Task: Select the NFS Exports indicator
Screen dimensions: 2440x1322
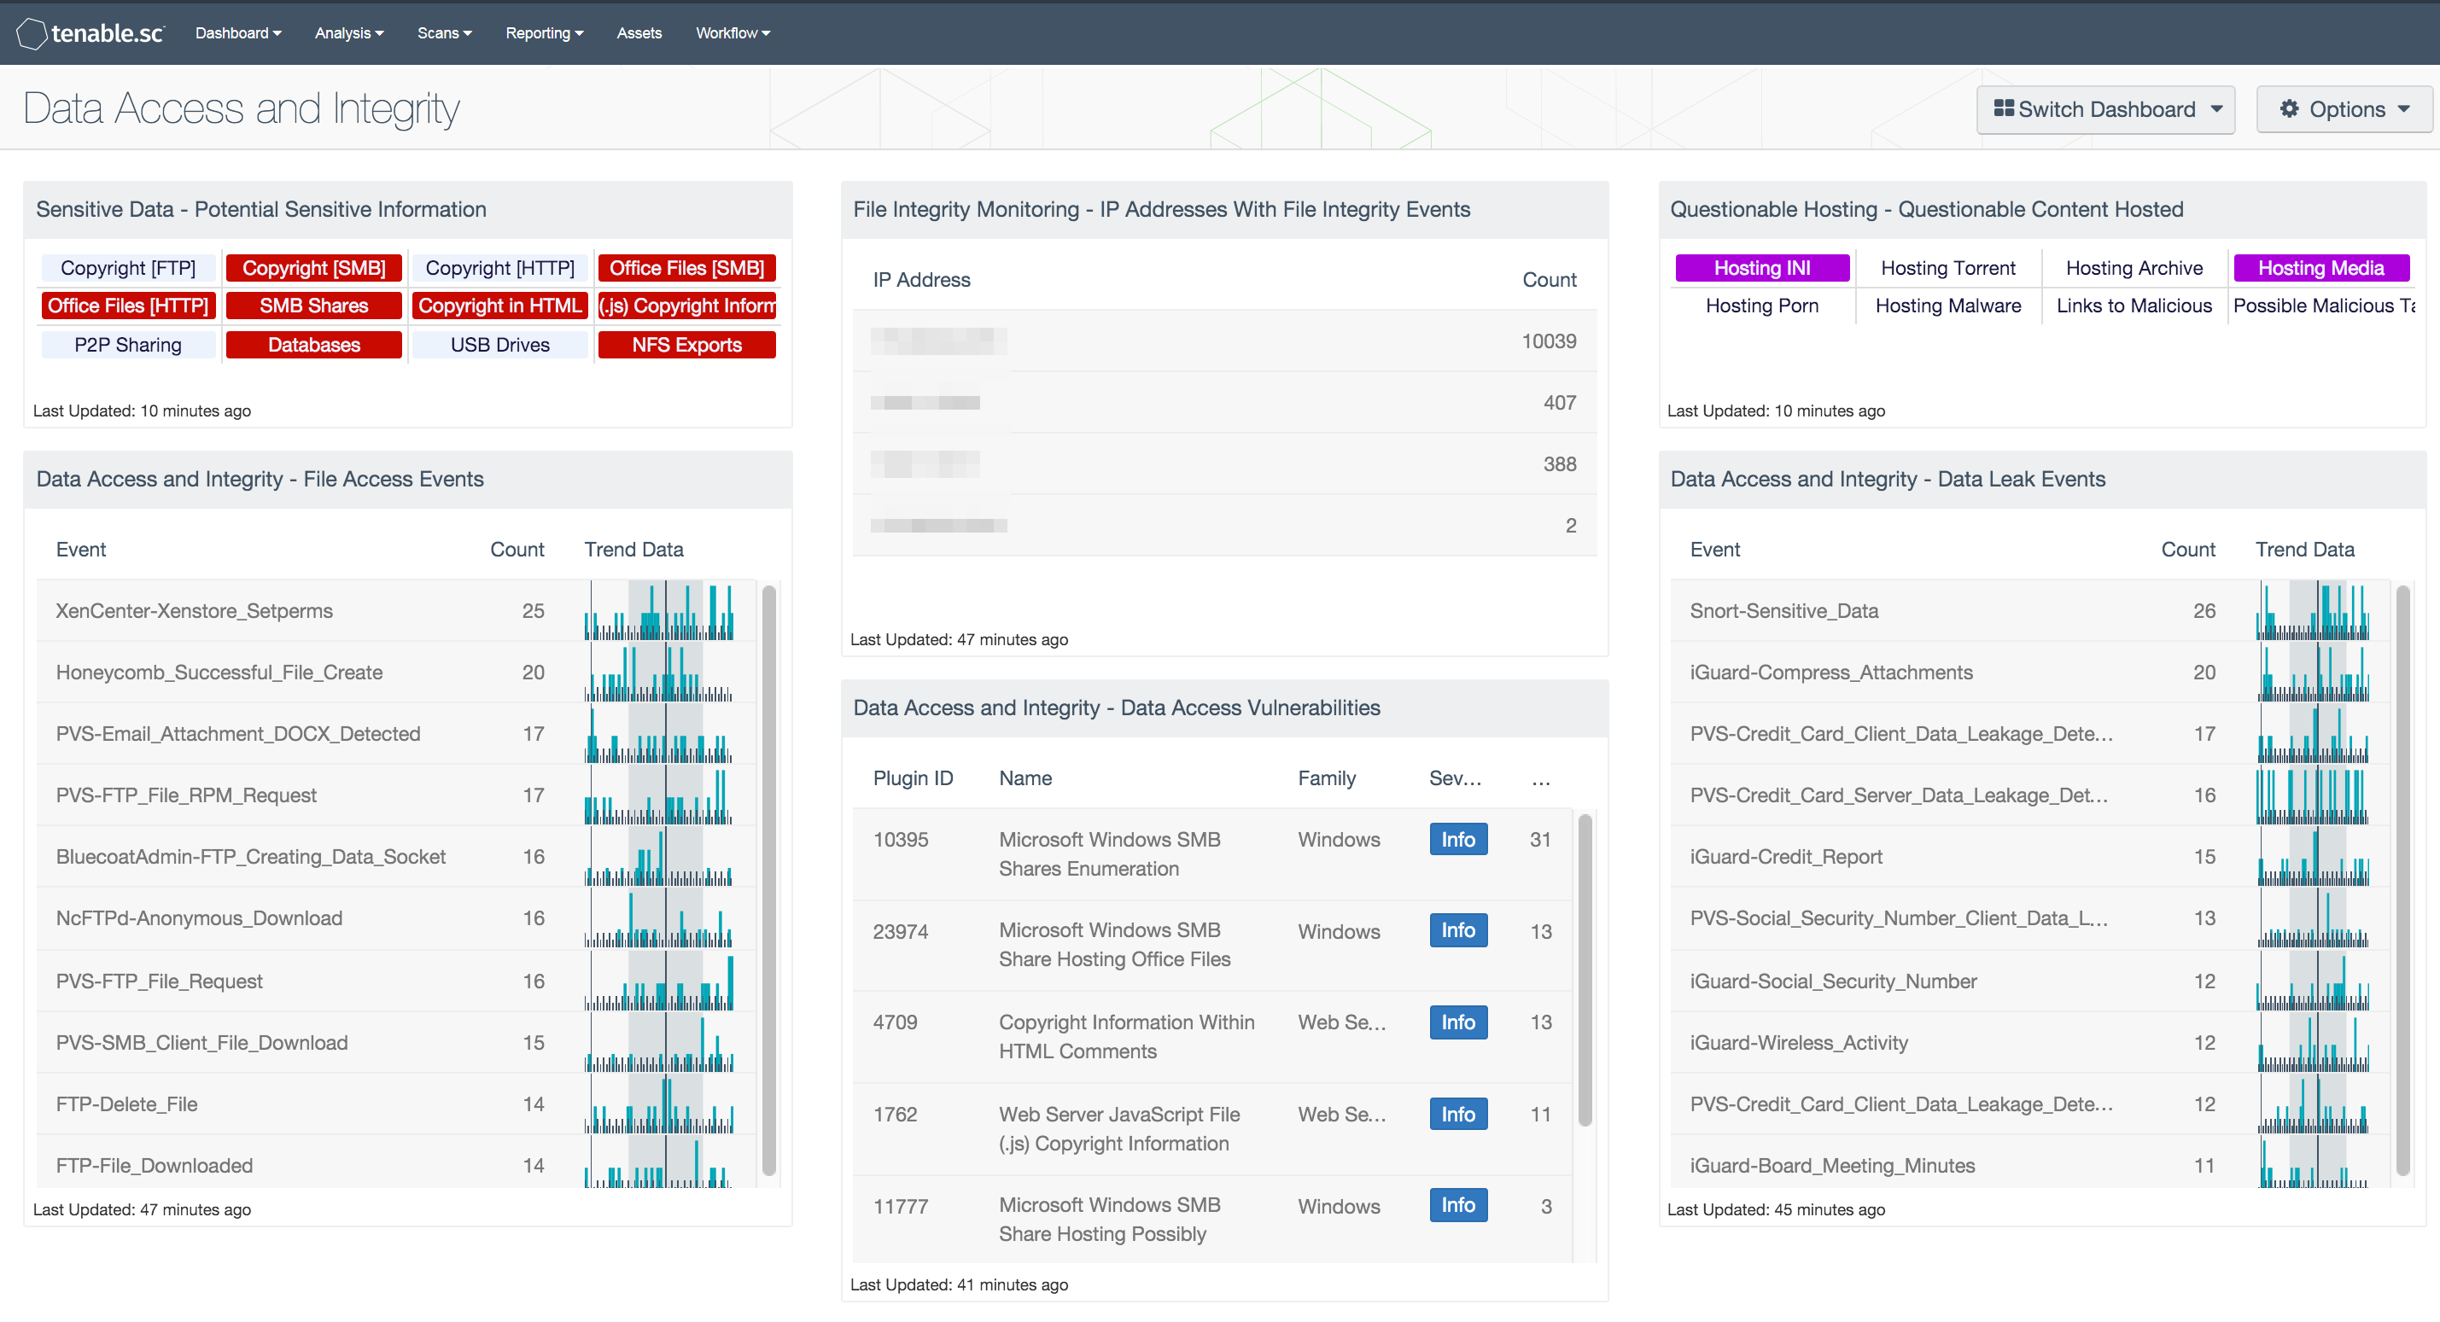Action: (x=686, y=345)
